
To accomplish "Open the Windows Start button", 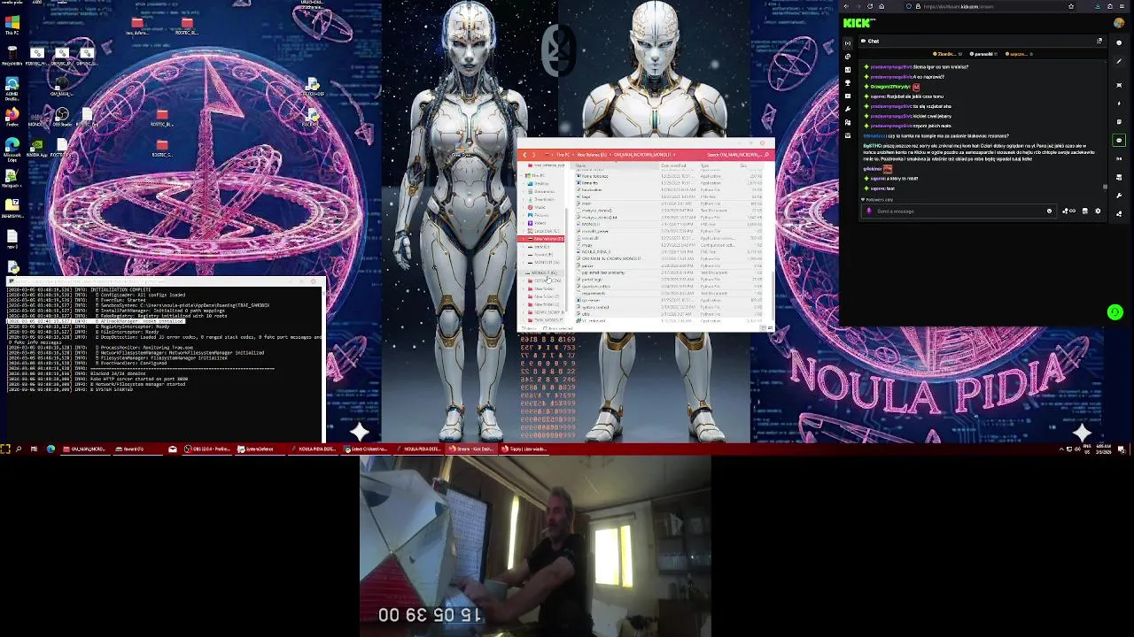I will coord(5,449).
